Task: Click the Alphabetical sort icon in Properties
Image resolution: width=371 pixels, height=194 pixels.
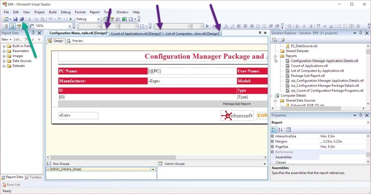Action: (280, 130)
